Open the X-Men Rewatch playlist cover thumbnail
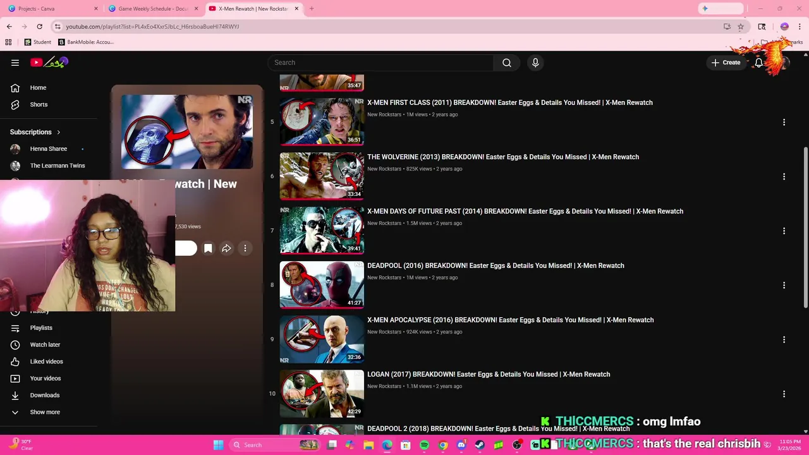The height and width of the screenshot is (455, 809). (x=187, y=132)
